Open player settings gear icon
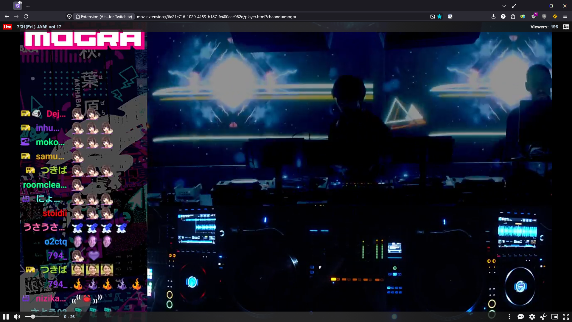Image resolution: width=572 pixels, height=322 pixels. click(532, 317)
